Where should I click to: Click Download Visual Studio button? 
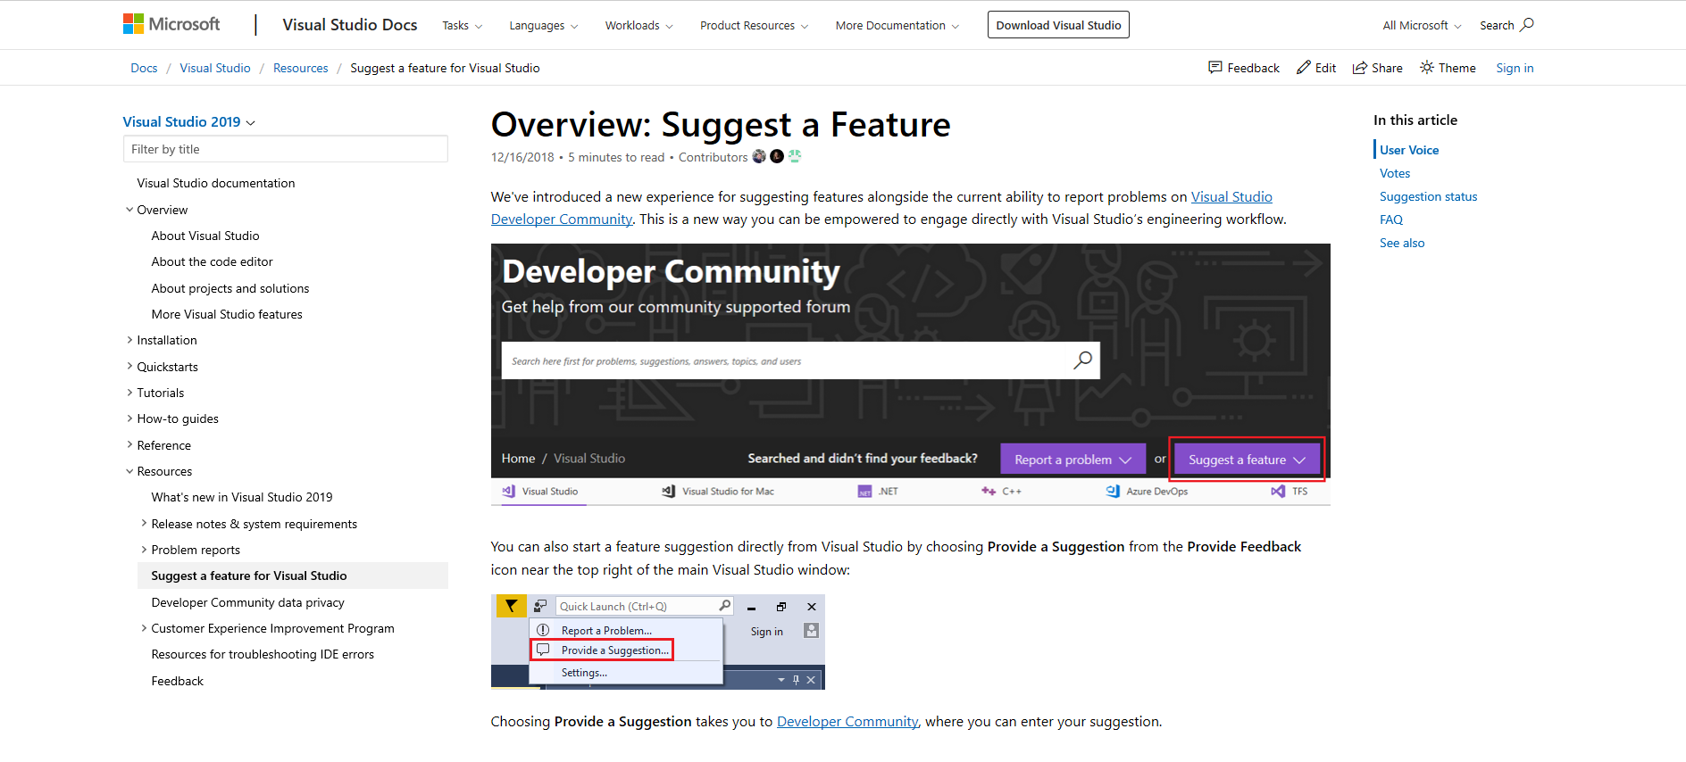[x=1058, y=25]
